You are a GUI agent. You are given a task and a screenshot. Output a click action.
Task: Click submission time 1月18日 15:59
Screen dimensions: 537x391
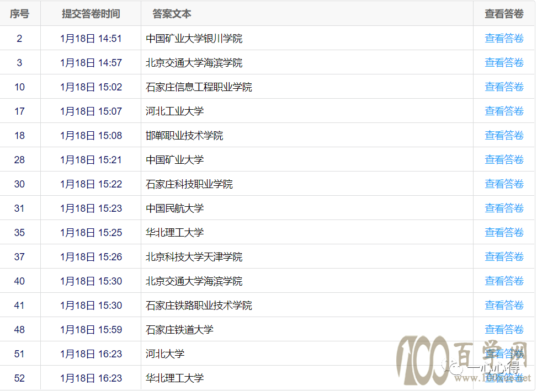(x=91, y=330)
